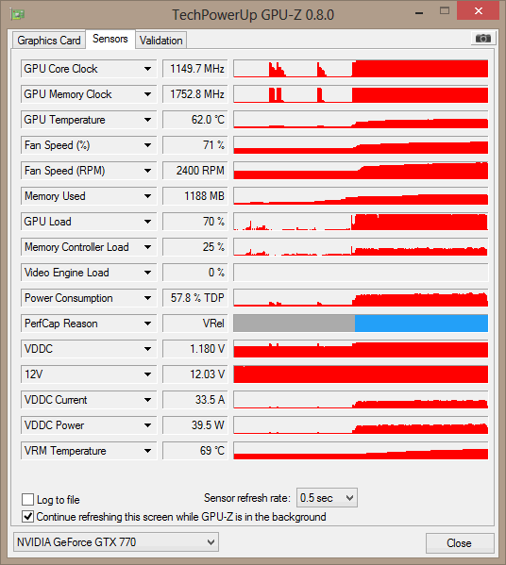Click the VRel PerfCap value
The width and height of the screenshot is (506, 565).
point(195,324)
